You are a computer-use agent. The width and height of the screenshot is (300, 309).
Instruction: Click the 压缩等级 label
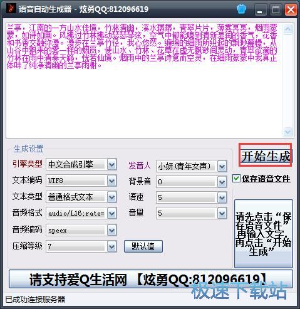click(28, 246)
